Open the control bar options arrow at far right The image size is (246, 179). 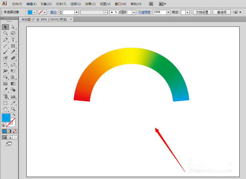coord(240,12)
